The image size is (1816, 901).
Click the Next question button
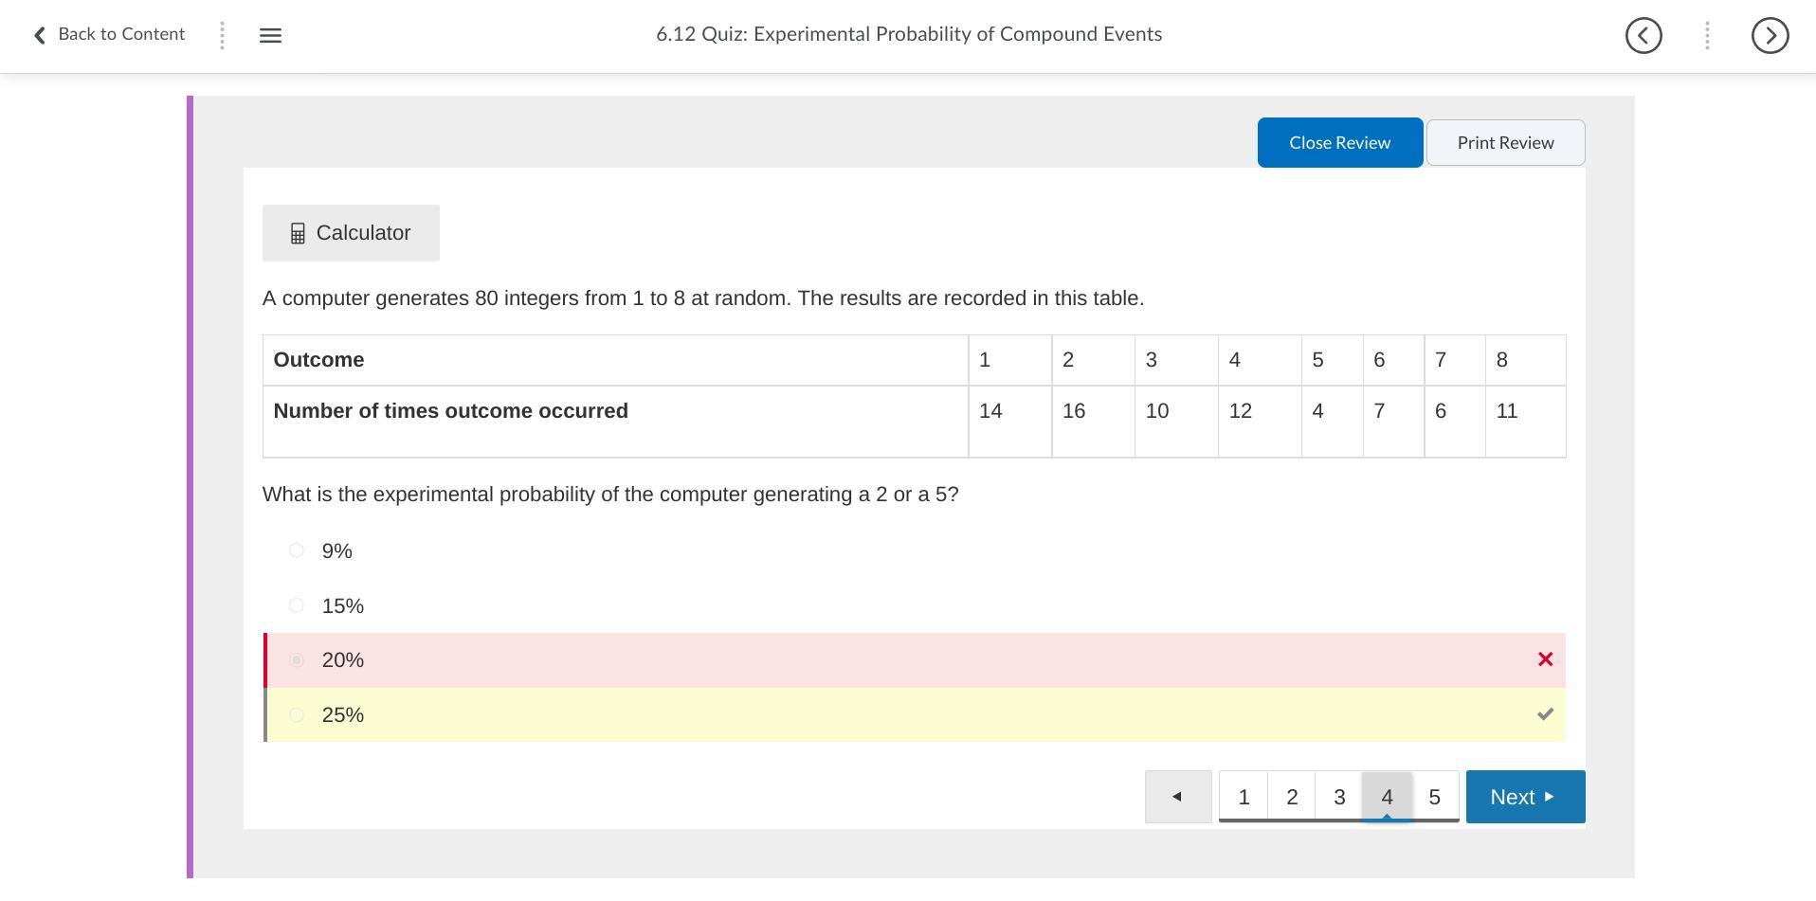(1524, 797)
